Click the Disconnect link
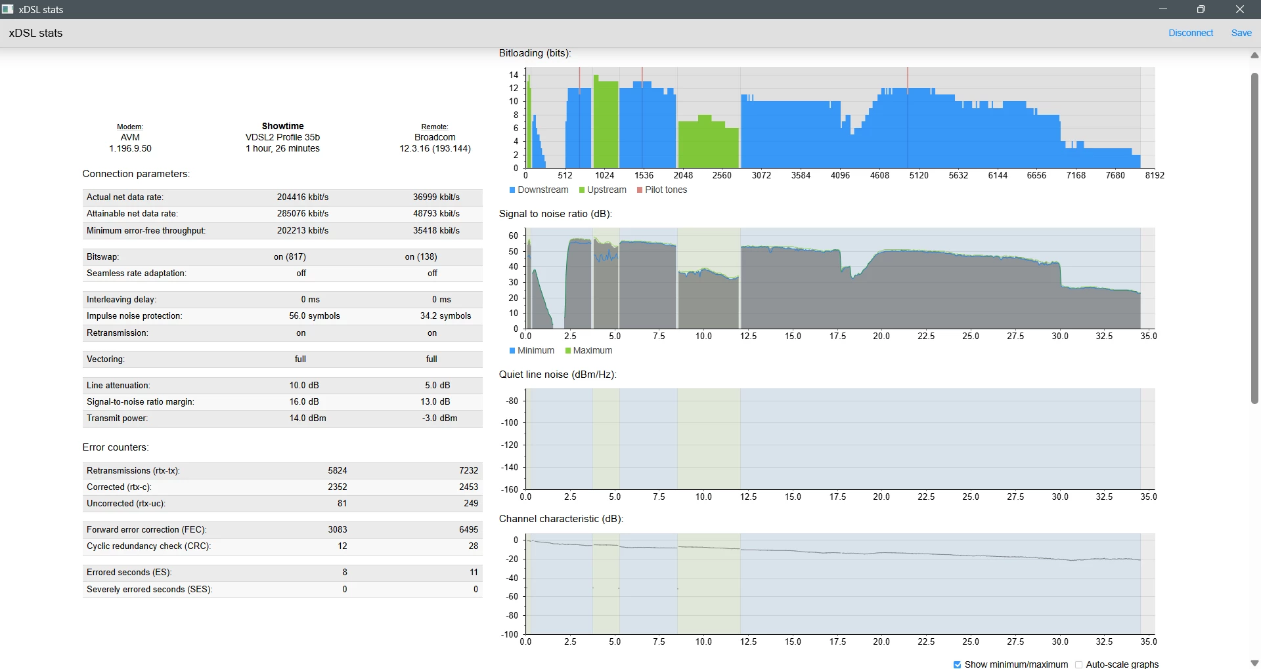 pyautogui.click(x=1191, y=33)
